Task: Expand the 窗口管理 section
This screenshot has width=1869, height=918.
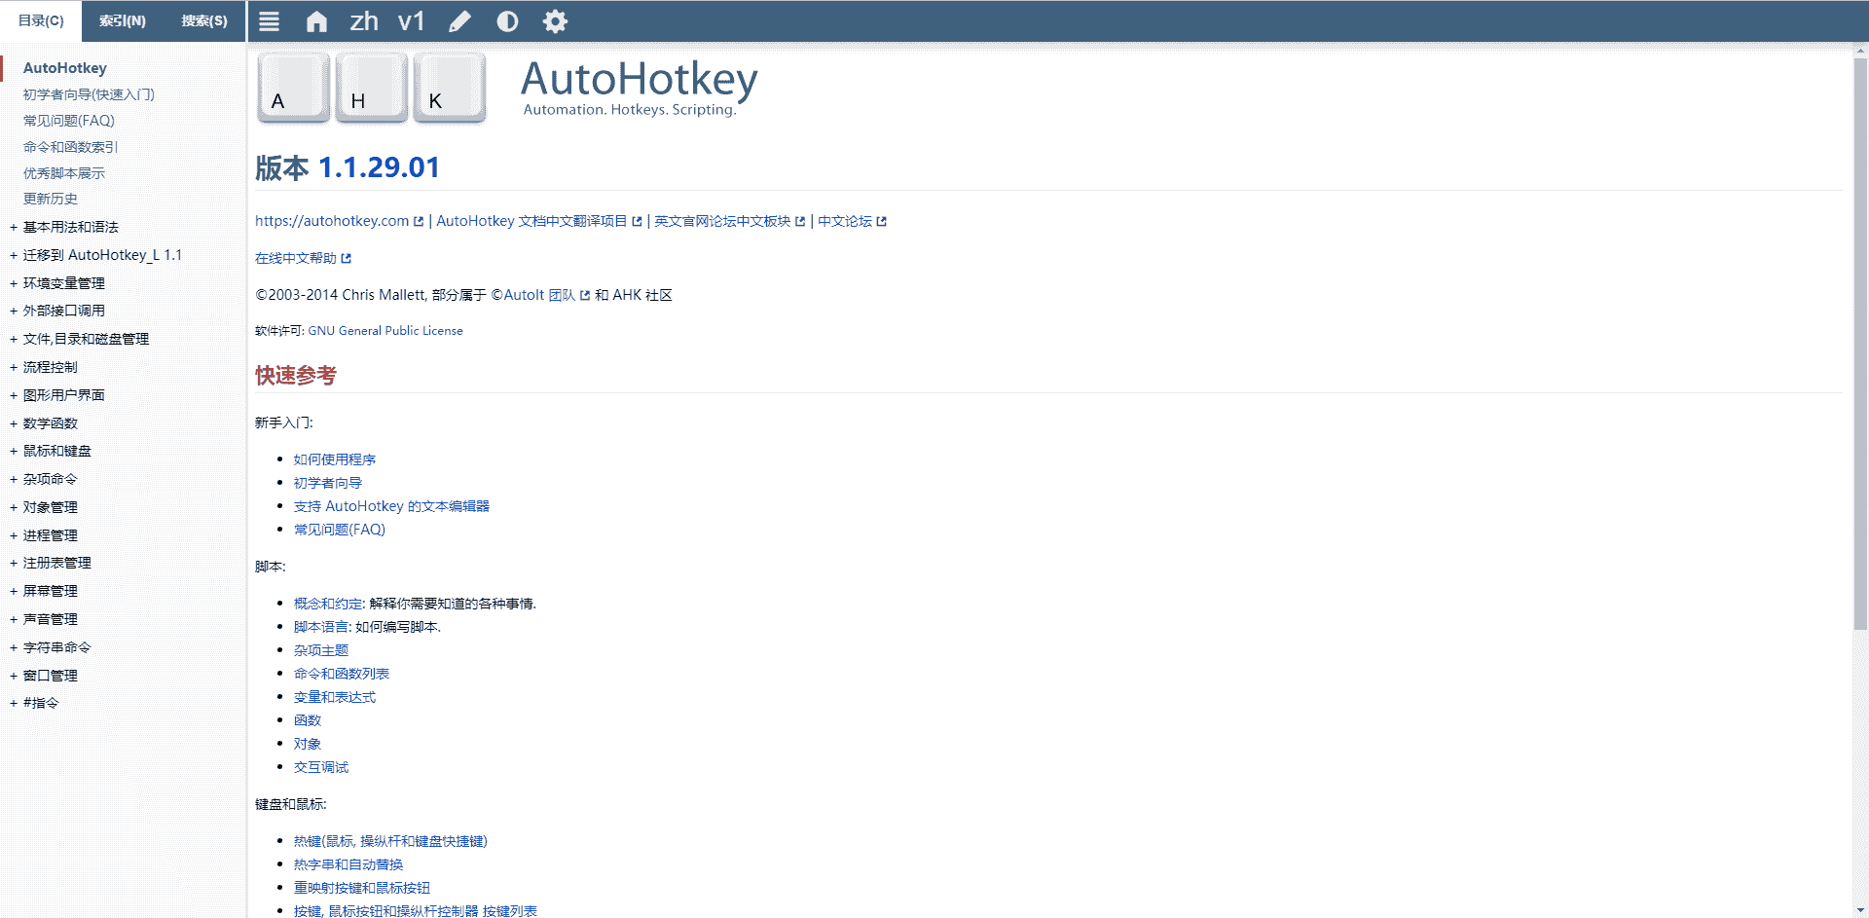Action: [14, 676]
